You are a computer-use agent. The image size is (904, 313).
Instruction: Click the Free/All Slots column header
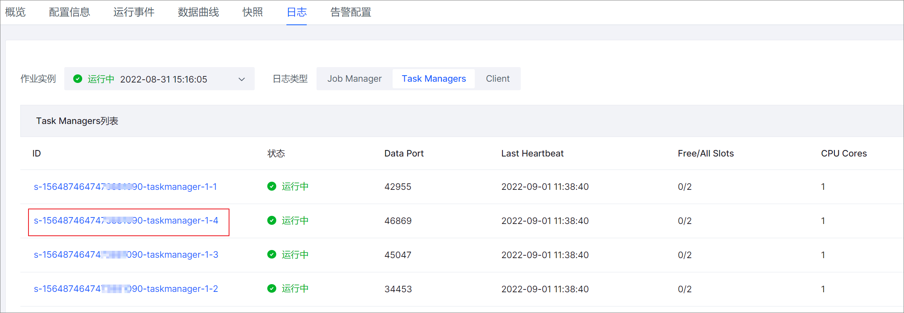706,154
